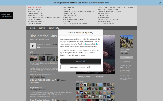Open Lily Greenham artist link
This screenshot has width=163, height=101.
tap(69, 16)
